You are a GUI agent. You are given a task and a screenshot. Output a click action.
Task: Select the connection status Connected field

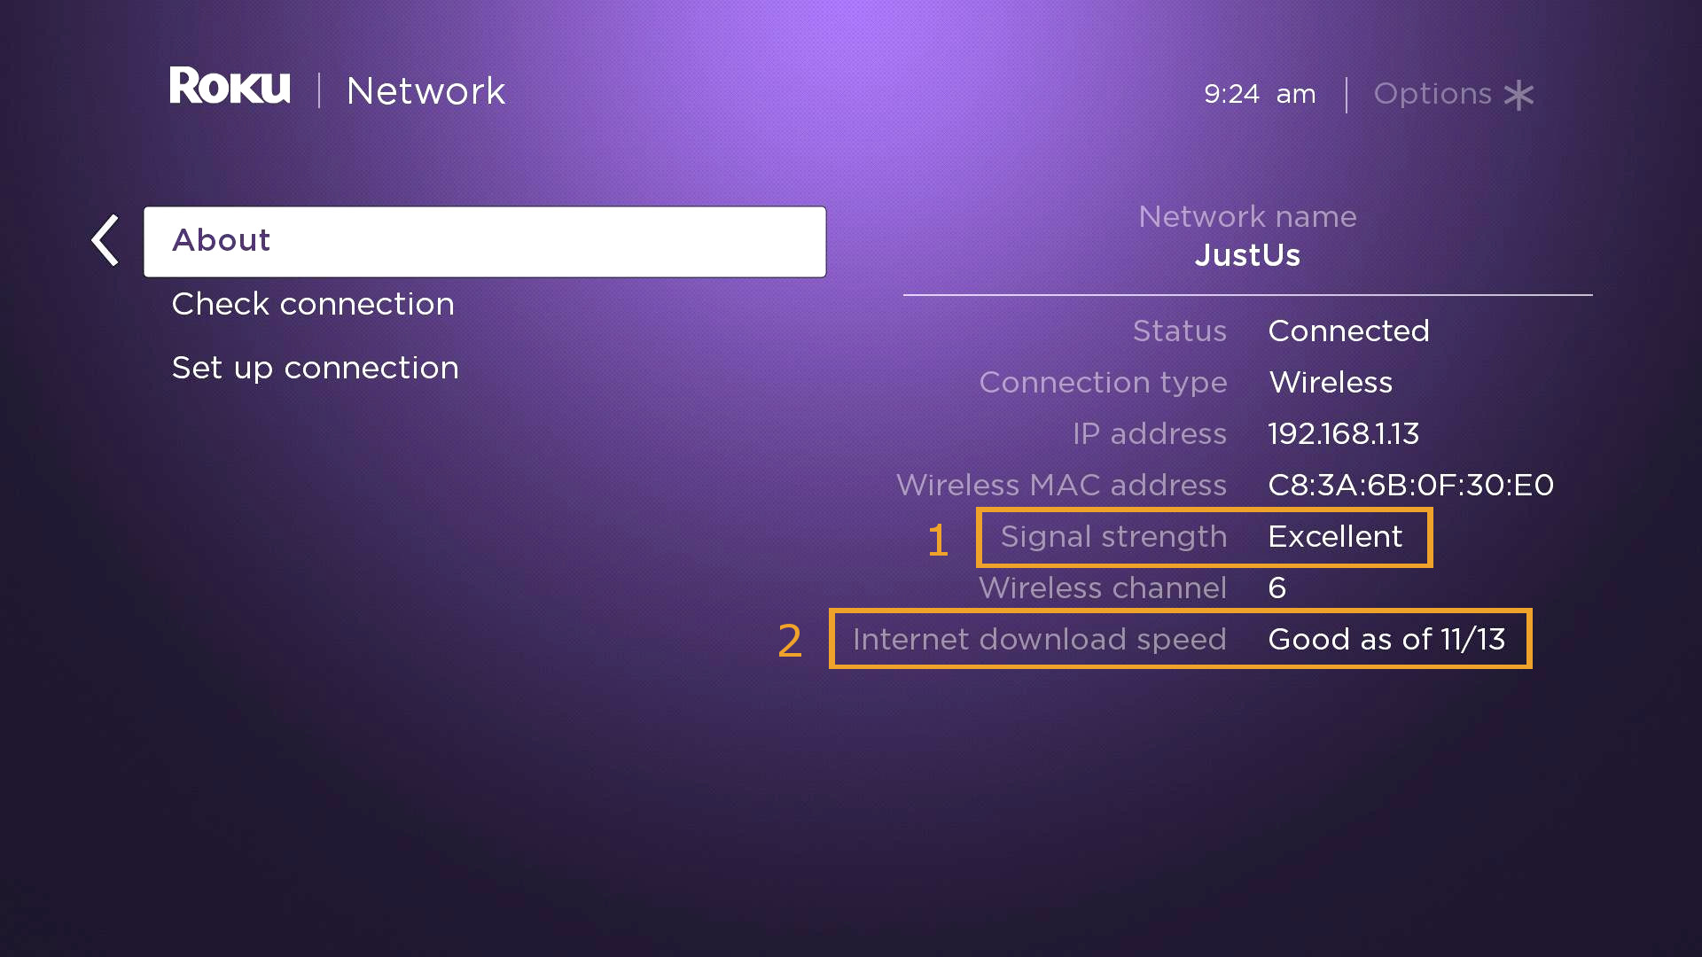click(1349, 331)
